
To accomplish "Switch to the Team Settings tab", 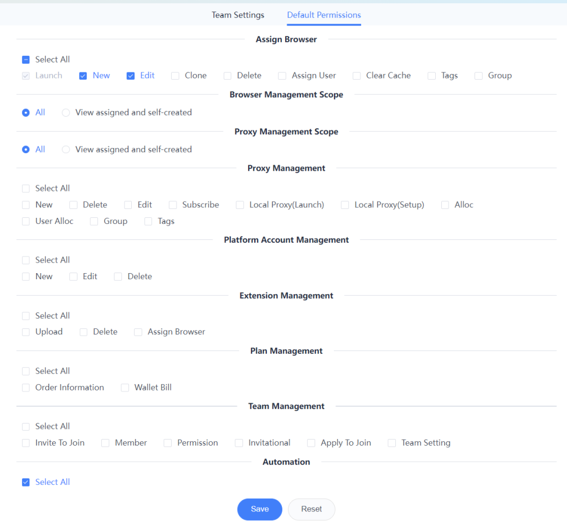I will coord(238,15).
